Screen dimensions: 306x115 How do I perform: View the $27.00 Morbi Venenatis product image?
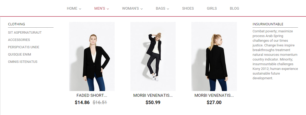[214, 56]
